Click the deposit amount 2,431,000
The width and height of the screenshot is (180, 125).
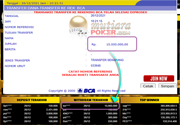pos(52,110)
